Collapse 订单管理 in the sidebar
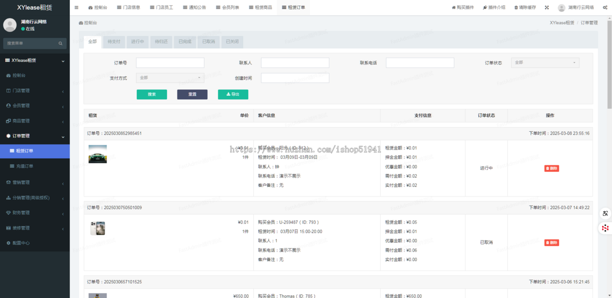 point(35,136)
